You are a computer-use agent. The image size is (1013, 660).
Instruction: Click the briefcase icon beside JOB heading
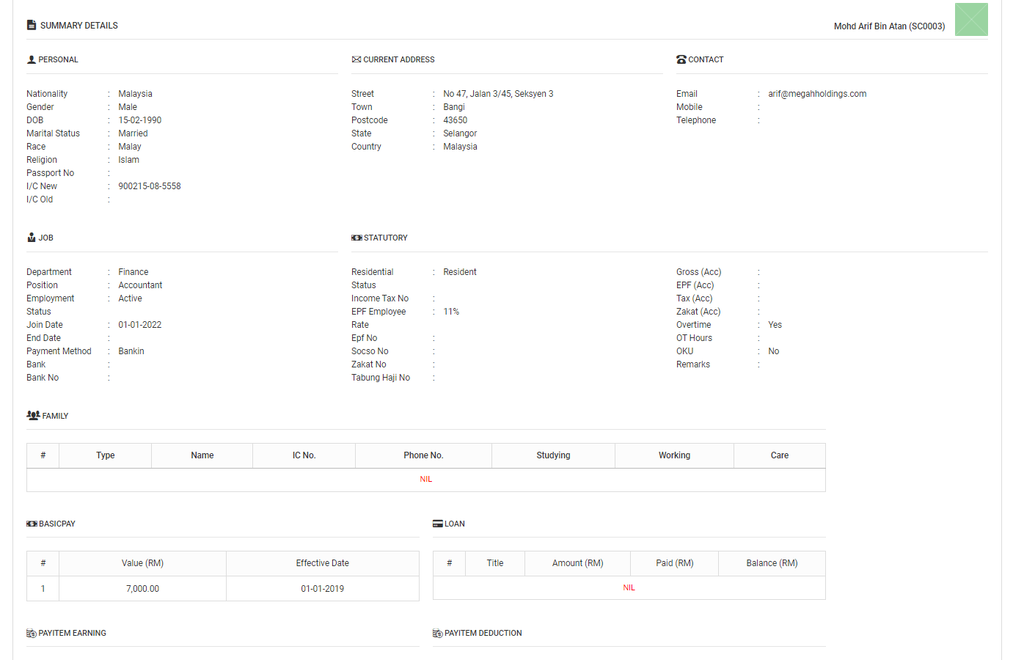[x=30, y=237]
